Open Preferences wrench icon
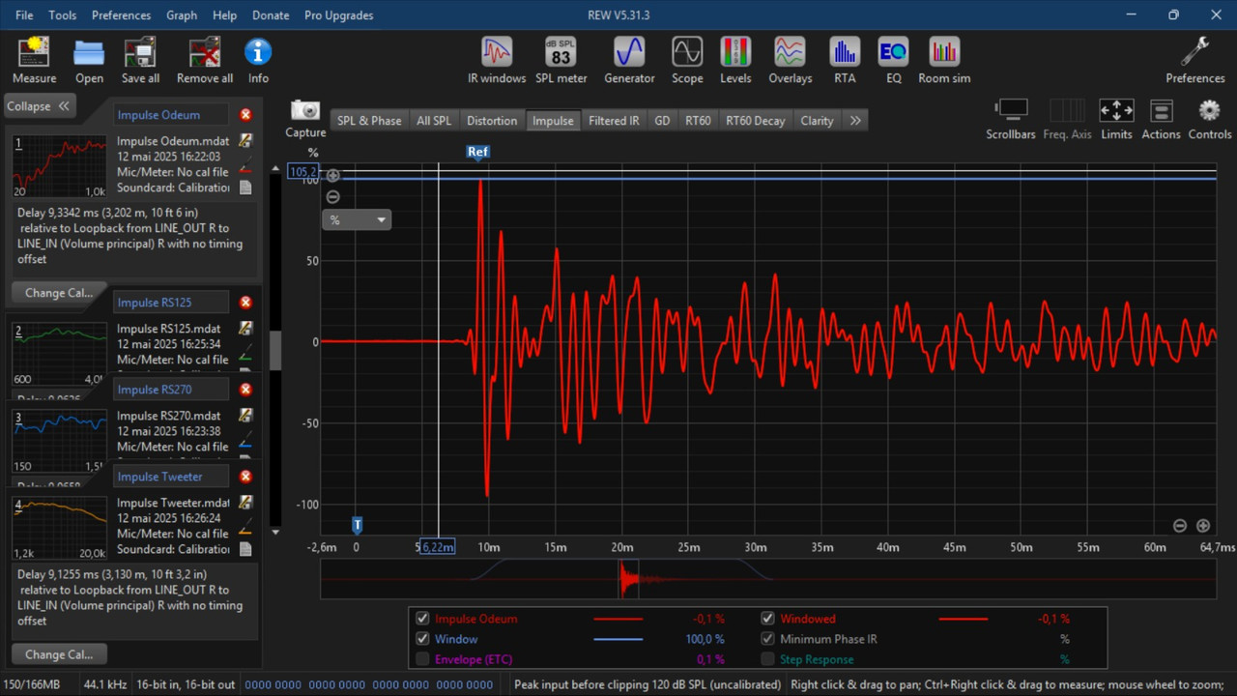 click(1195, 60)
